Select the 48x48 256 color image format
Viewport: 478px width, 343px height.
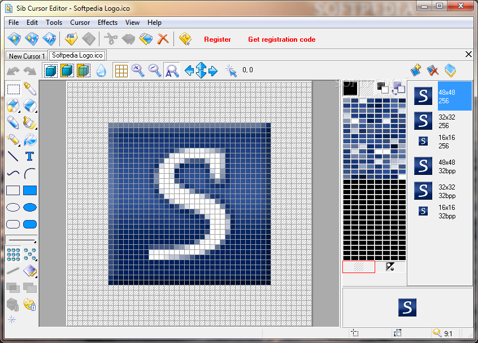pos(442,96)
